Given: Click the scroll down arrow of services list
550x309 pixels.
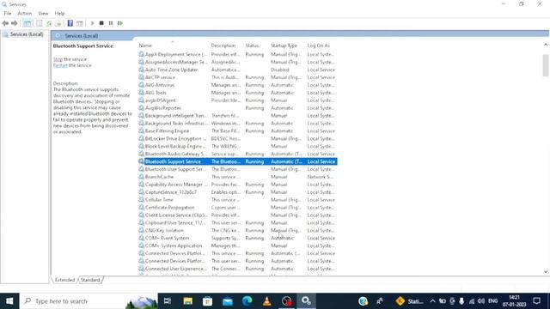Looking at the screenshot, I should 546,272.
